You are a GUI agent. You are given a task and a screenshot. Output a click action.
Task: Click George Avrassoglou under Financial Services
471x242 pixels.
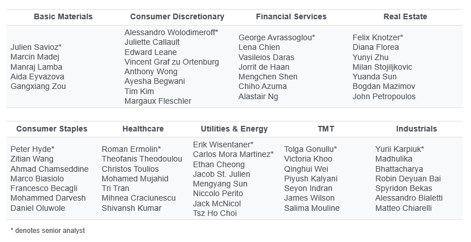pos(277,37)
